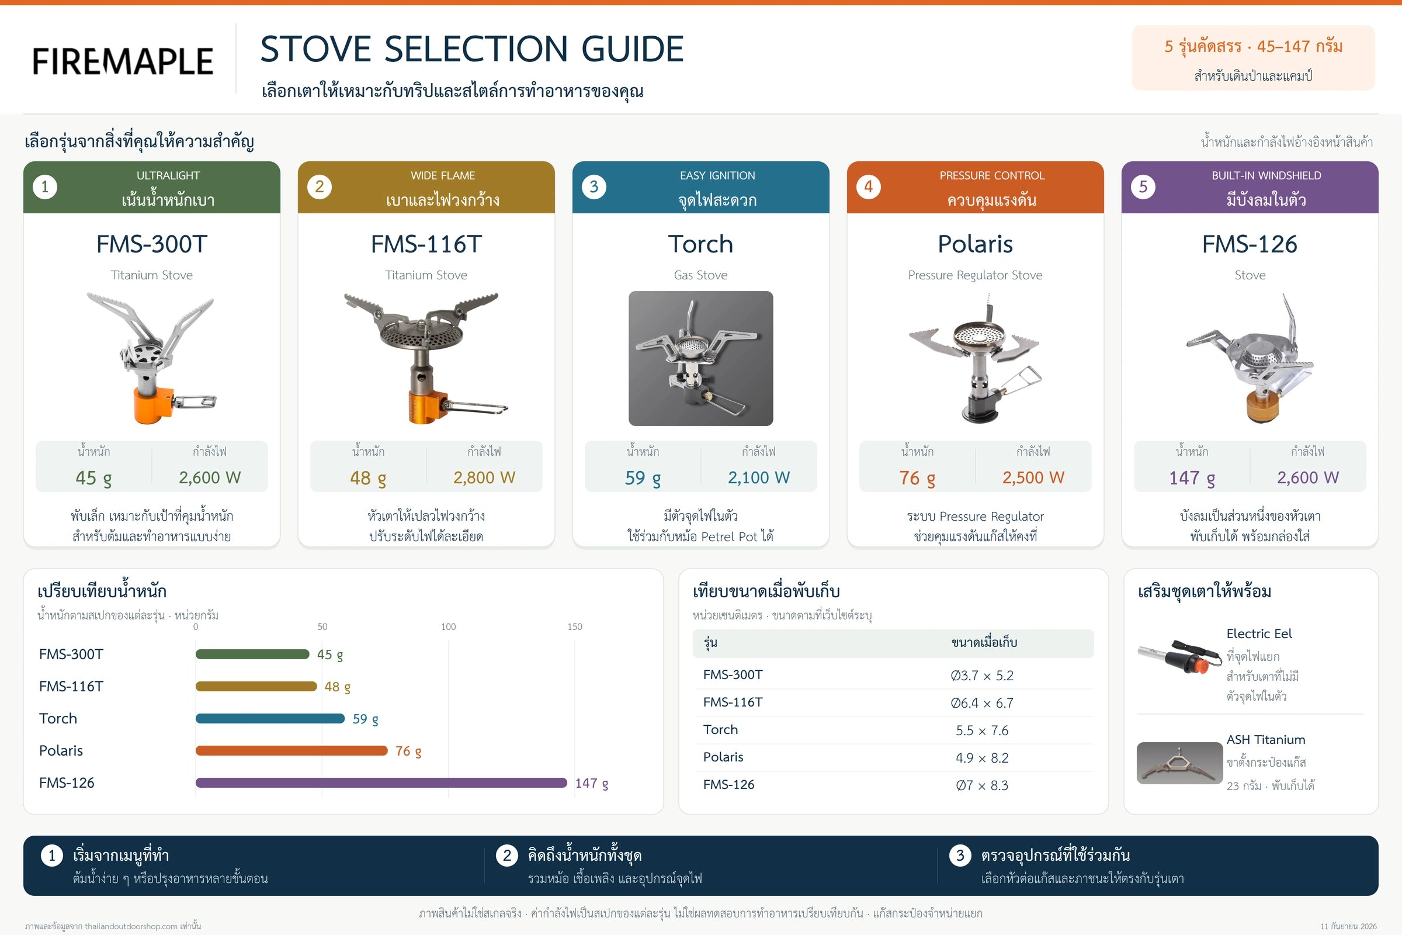The image size is (1402, 935).
Task: Click the "คิดถึงน้ำหนักทั้งชุด" step title
Action: 585,856
